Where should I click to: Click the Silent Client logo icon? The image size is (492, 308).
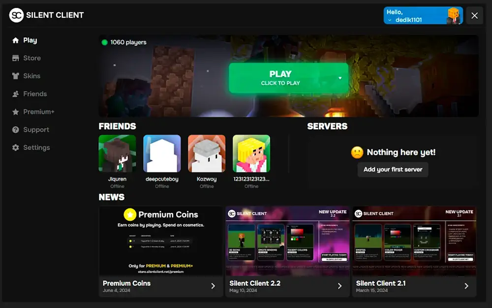(16, 15)
